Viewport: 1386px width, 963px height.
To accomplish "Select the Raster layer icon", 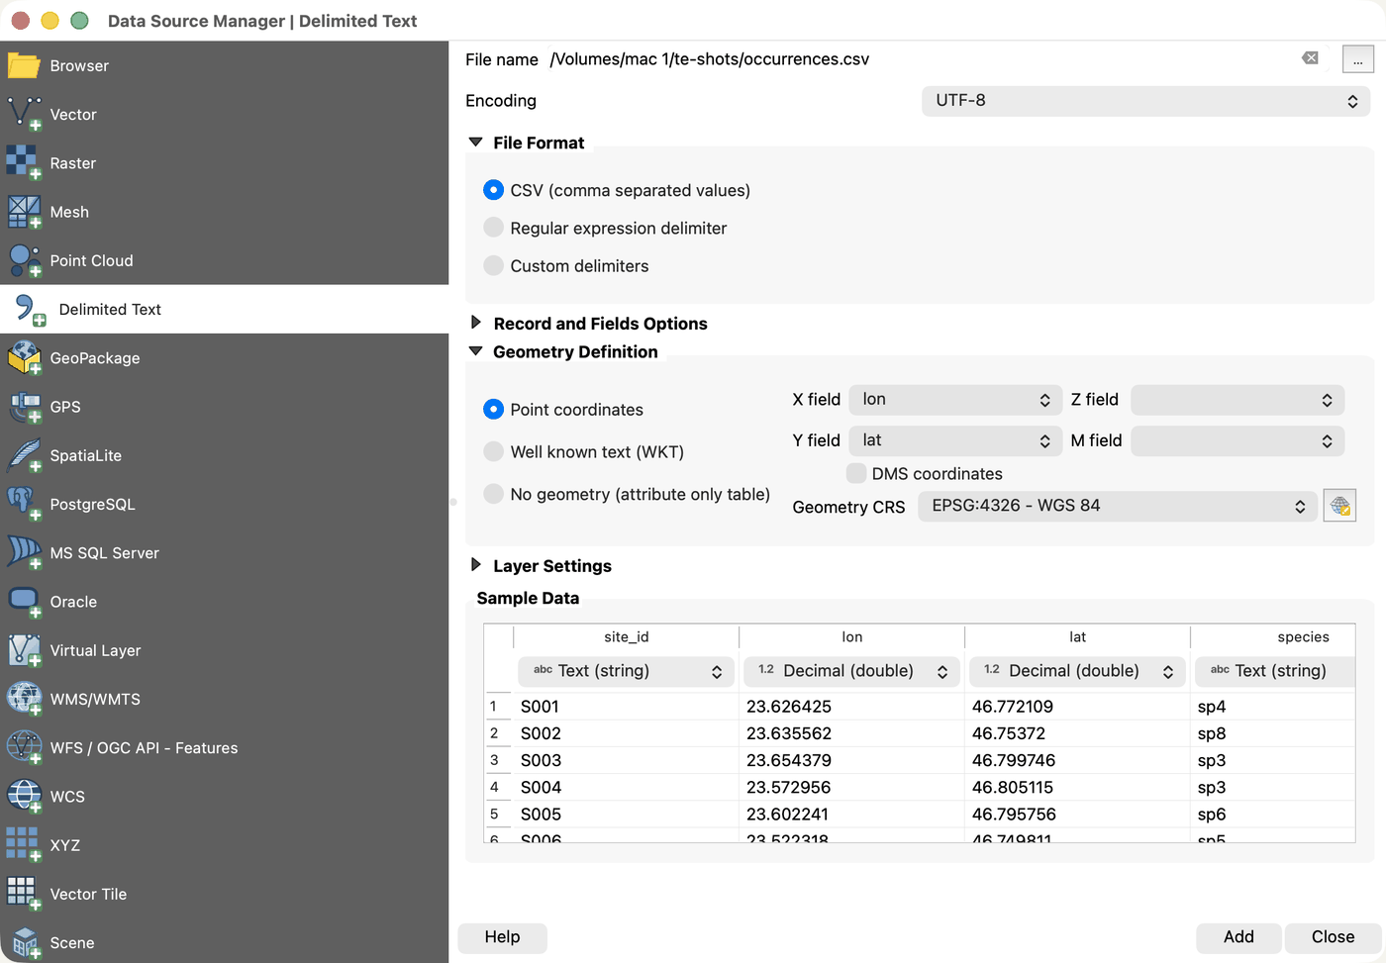I will (24, 162).
